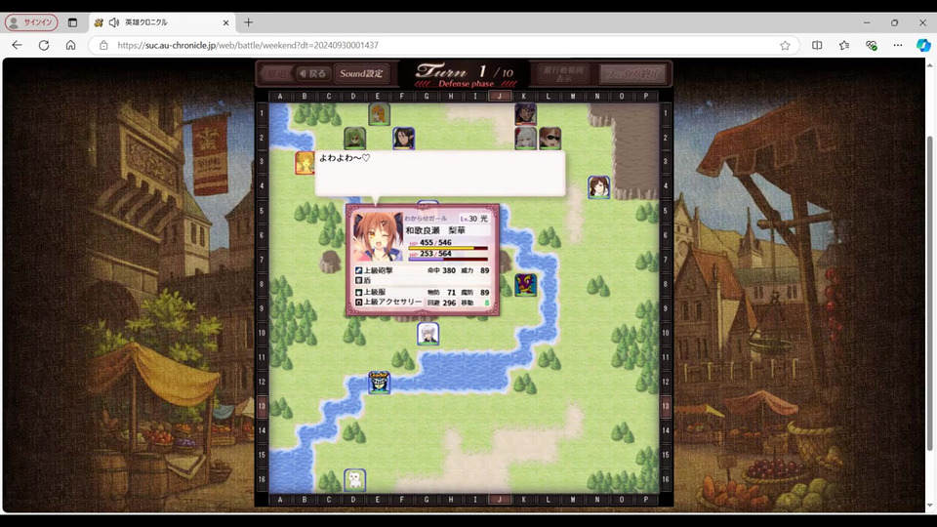Open the Copilot sidebar icon

tap(923, 46)
